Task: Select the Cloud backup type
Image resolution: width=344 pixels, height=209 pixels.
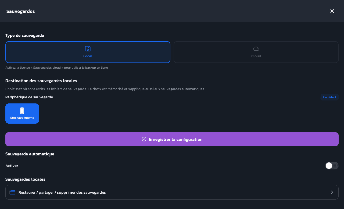Action: point(256,52)
